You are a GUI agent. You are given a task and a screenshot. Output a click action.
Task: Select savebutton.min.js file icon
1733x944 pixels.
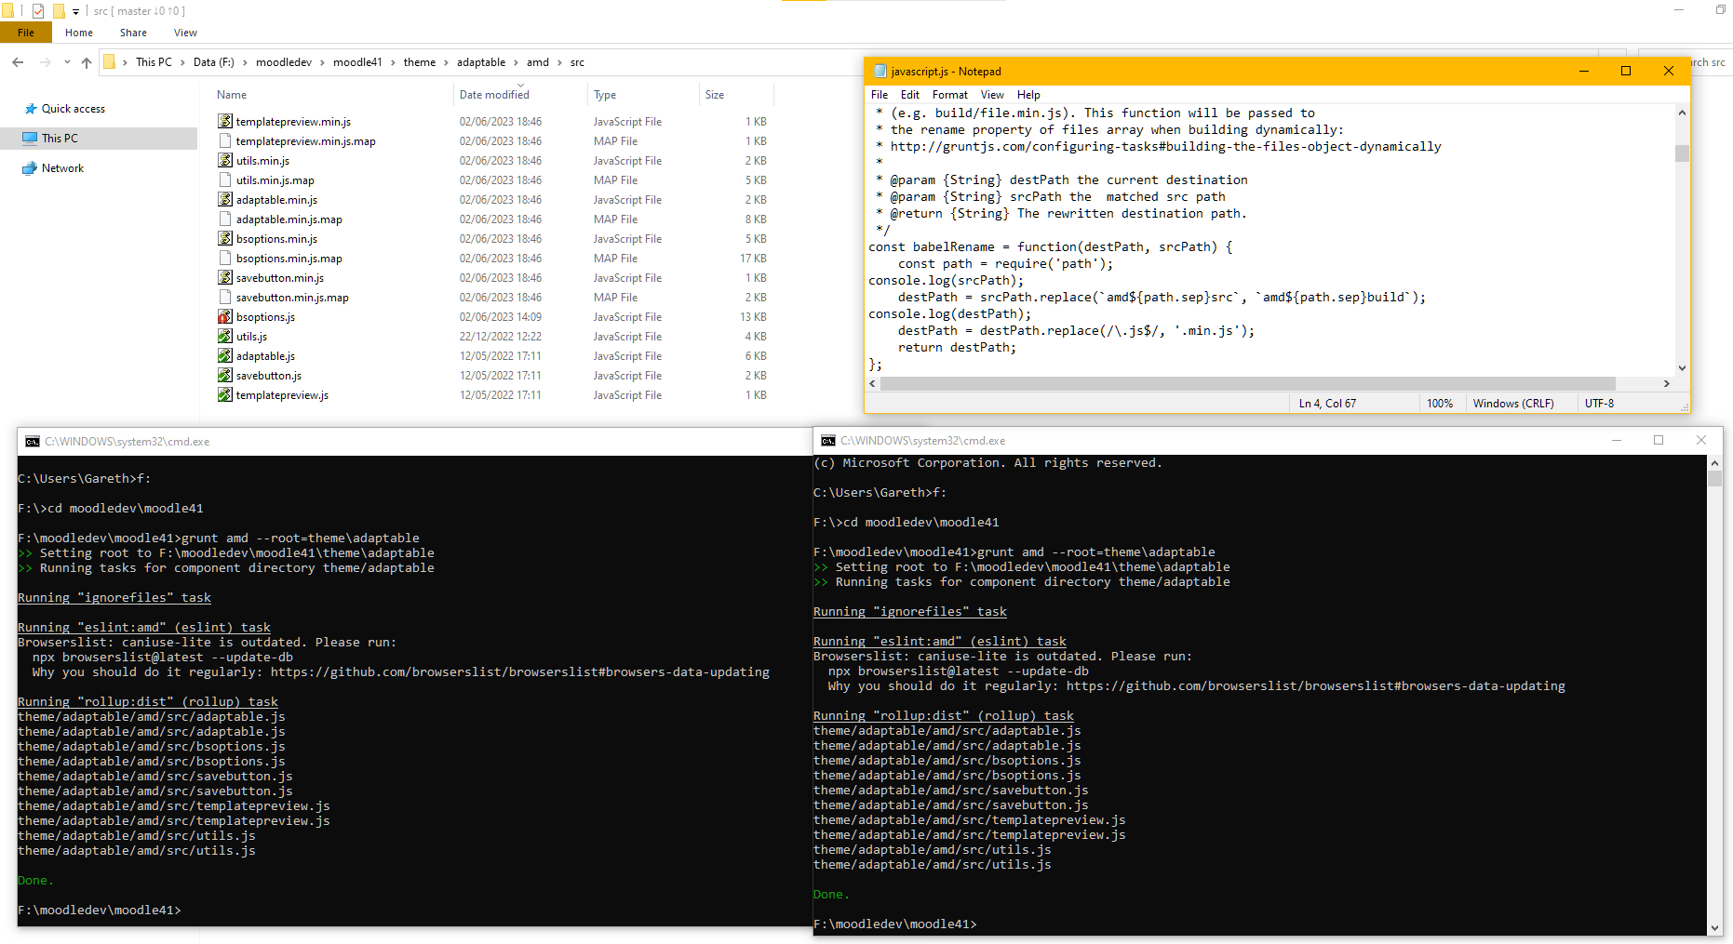[x=224, y=277]
